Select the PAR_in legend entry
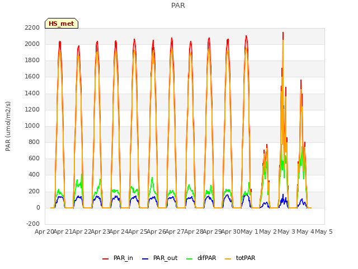 pyautogui.click(x=118, y=258)
